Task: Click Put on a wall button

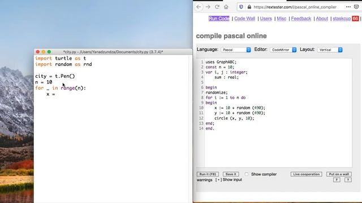Action: coord(339,174)
